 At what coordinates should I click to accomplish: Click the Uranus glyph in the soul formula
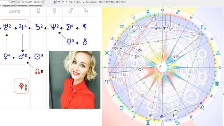[x=6, y=27]
